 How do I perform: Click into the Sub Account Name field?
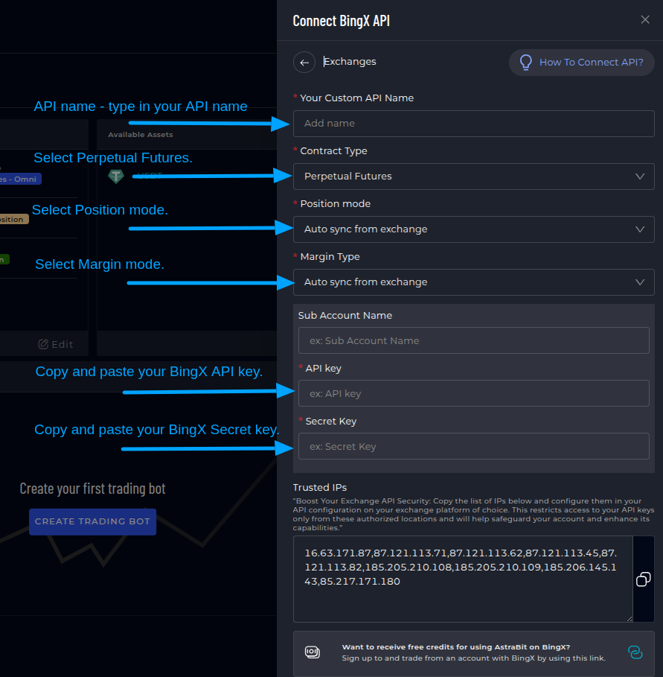tap(473, 340)
